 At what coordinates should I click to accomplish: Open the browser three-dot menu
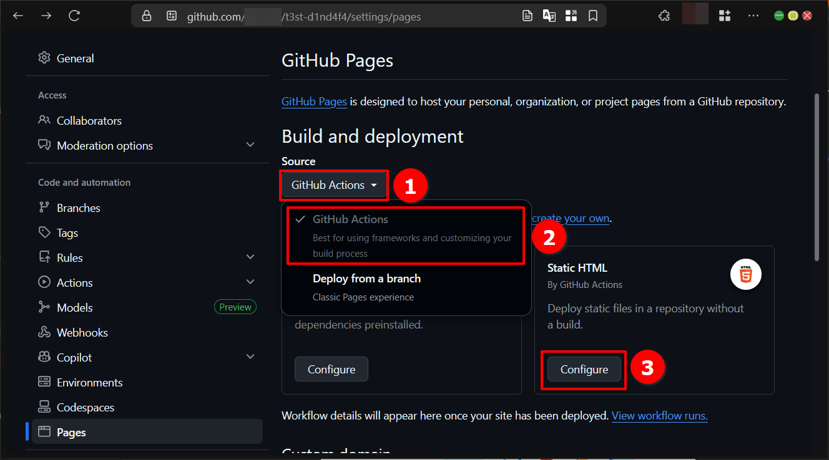coord(753,16)
